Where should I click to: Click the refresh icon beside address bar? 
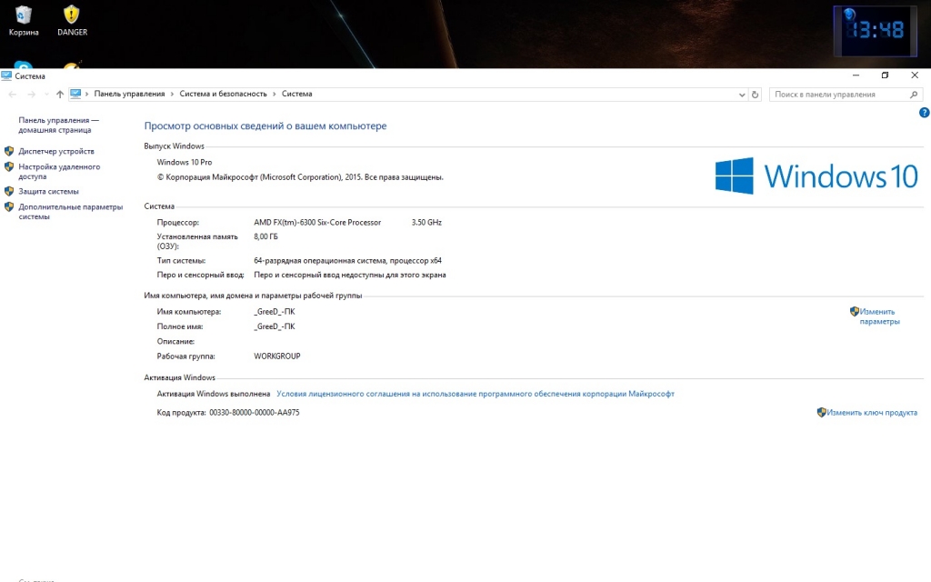(755, 94)
